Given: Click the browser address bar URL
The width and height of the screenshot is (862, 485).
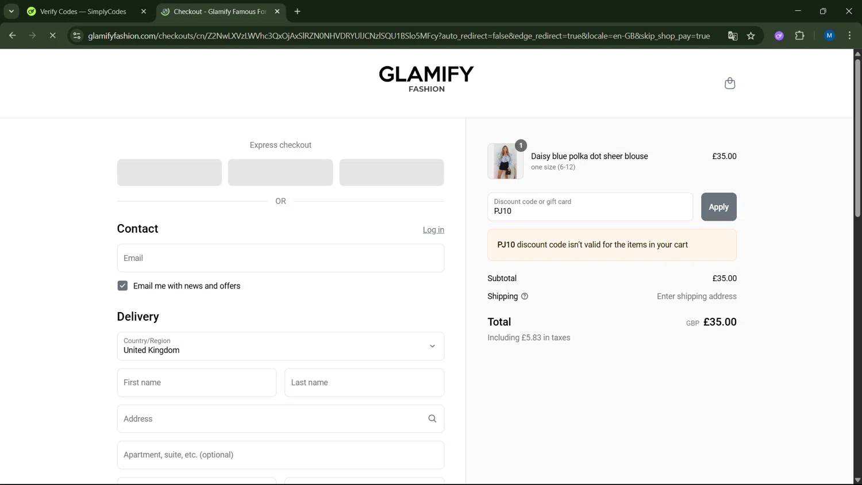Looking at the screenshot, I should 399,36.
